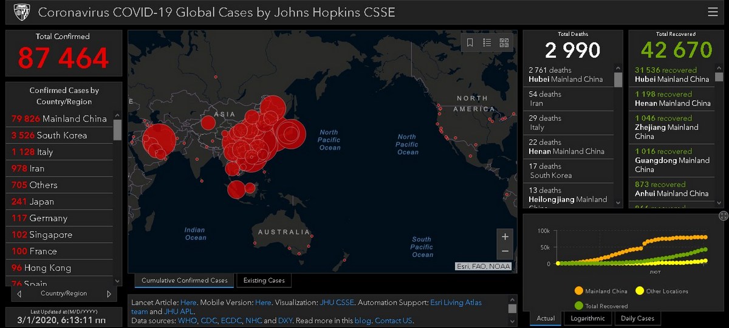Switch to Existing Cases tab

pos(264,281)
